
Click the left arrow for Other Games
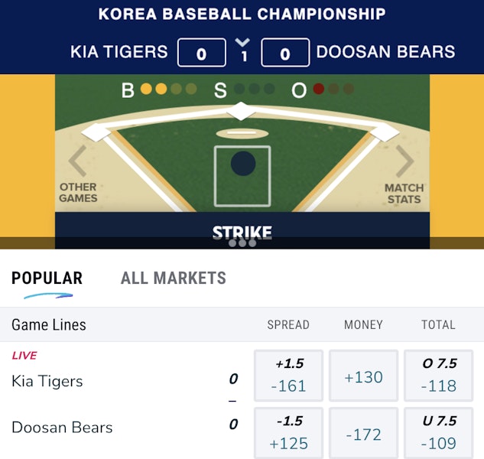(x=77, y=161)
